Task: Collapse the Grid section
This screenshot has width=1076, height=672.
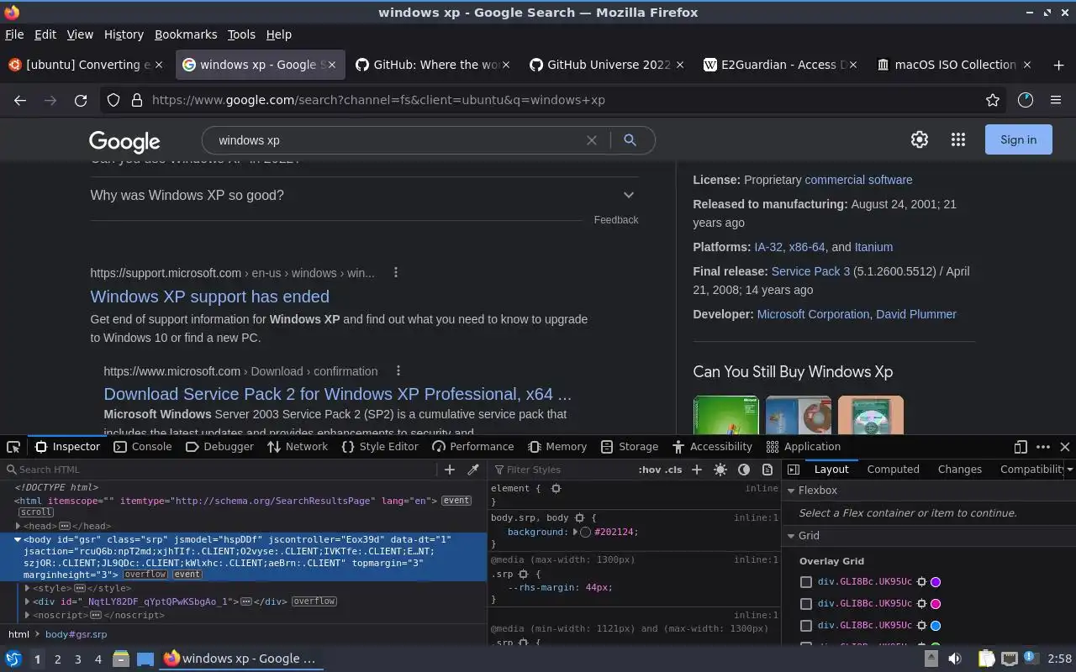Action: point(791,536)
